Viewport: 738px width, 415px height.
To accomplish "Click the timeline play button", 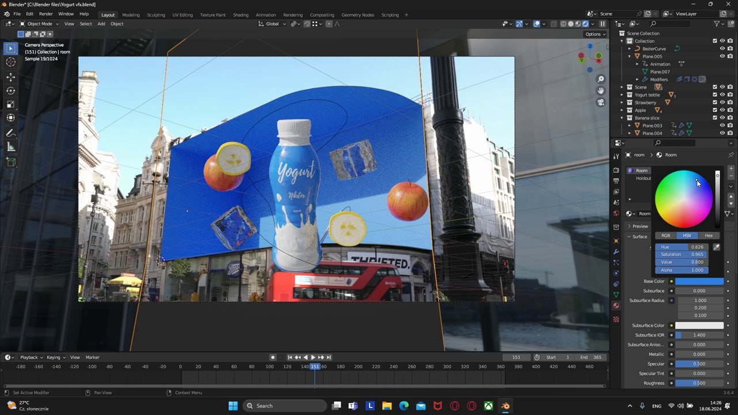I will pos(313,357).
